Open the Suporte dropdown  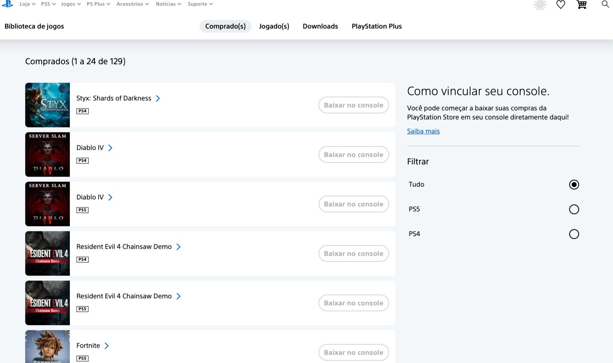(x=200, y=4)
